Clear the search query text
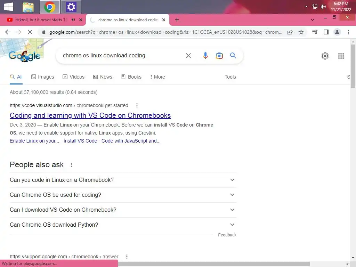356x267 pixels. point(188,56)
